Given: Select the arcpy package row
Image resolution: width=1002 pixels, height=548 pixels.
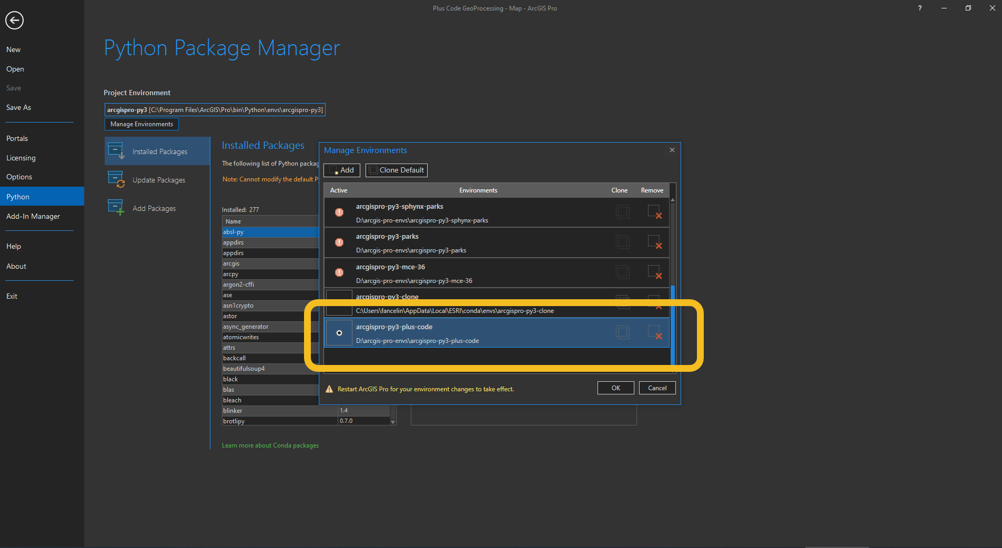Looking at the screenshot, I should pos(270,274).
